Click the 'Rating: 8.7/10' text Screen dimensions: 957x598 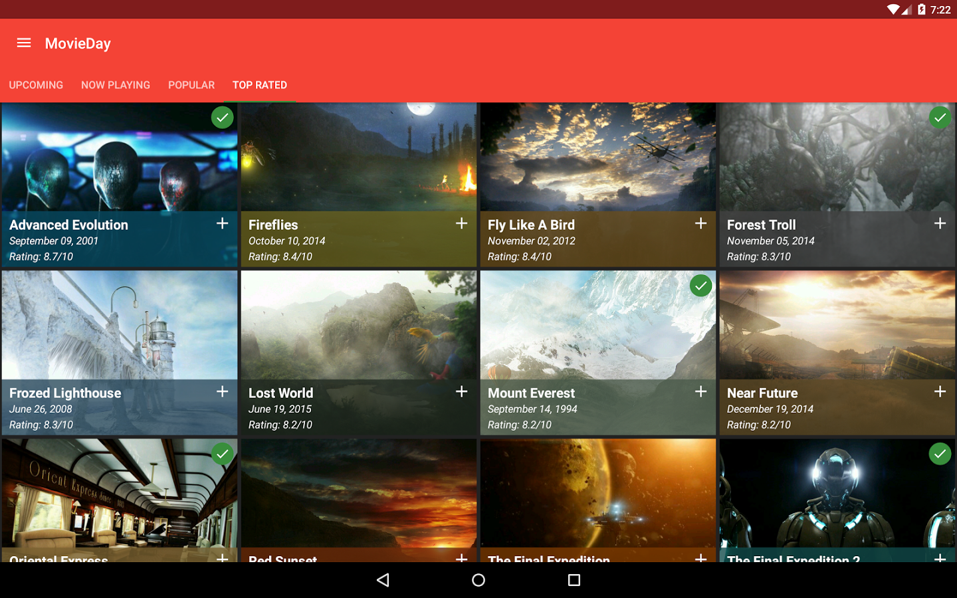(x=41, y=256)
